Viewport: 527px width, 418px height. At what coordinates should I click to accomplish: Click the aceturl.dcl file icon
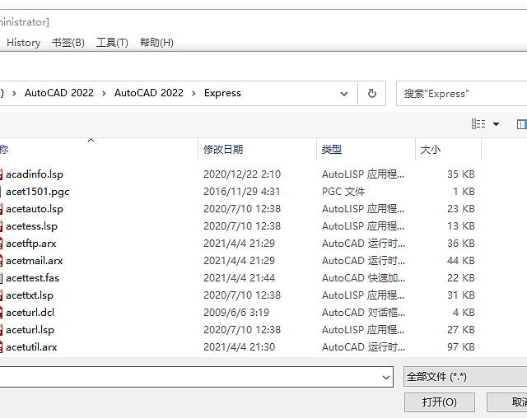pyautogui.click(x=2, y=313)
